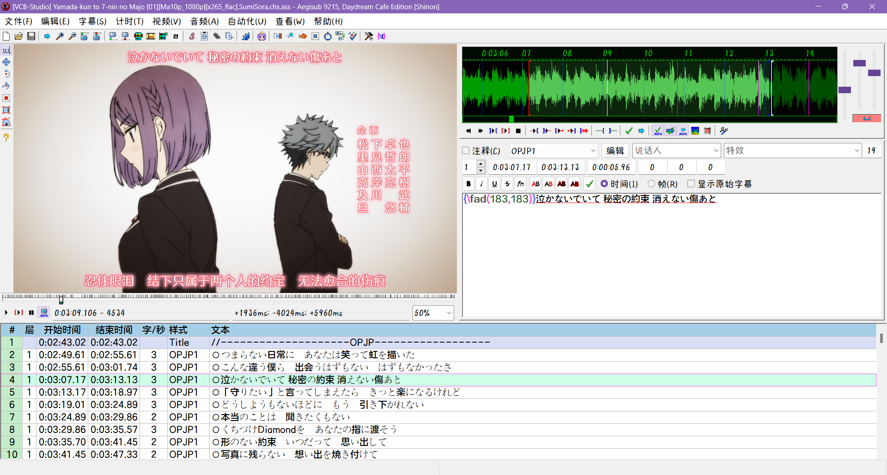Viewport: 887px width, 475px height.
Task: Open the font face fn button
Action: click(521, 184)
